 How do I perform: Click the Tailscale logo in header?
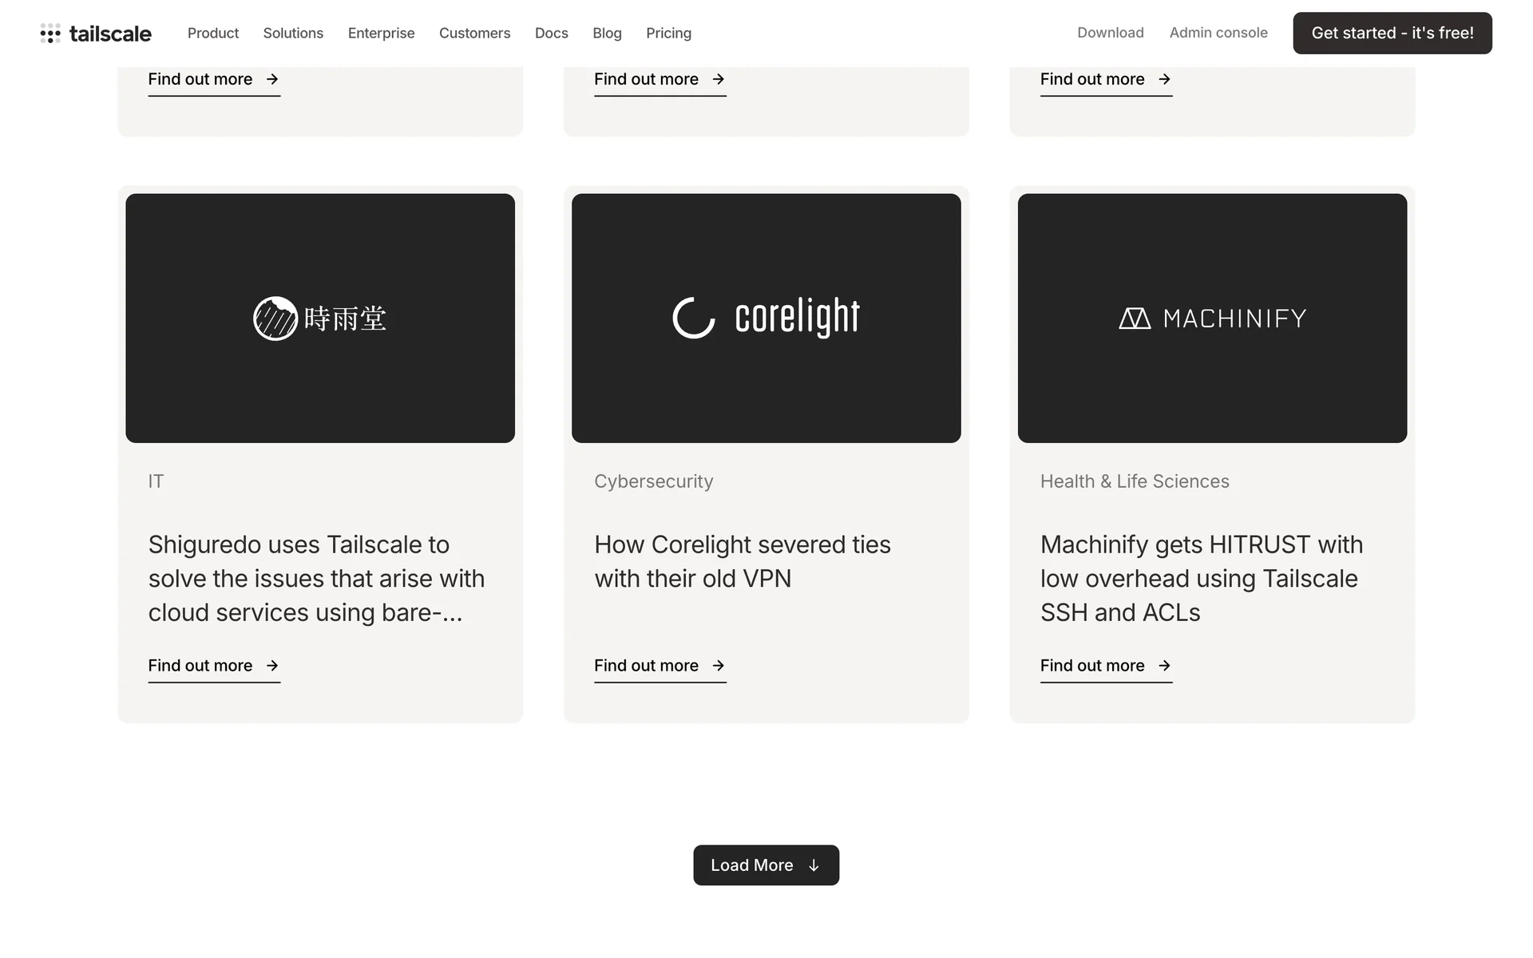coord(96,34)
